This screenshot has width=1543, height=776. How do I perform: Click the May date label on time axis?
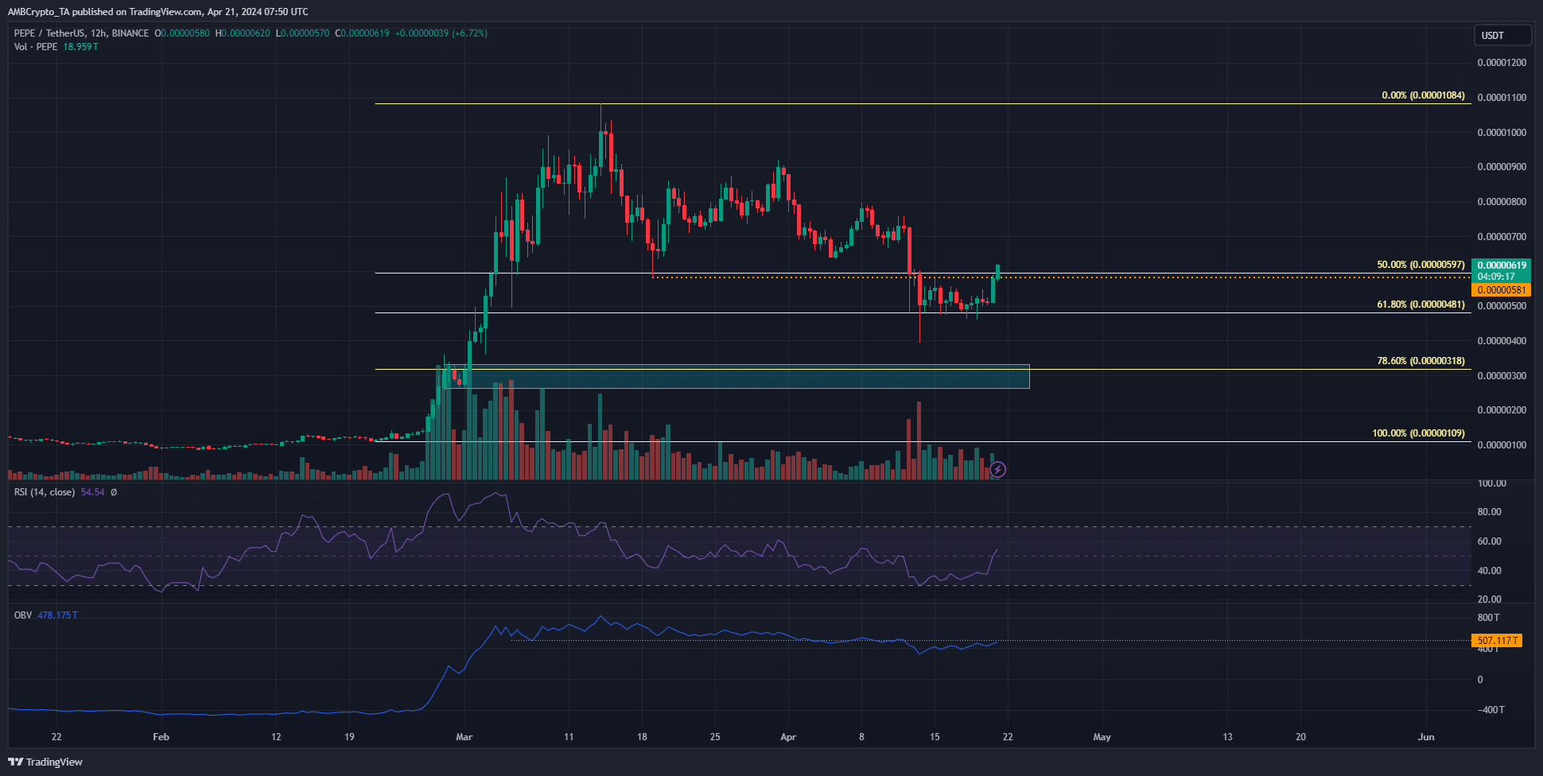1102,737
